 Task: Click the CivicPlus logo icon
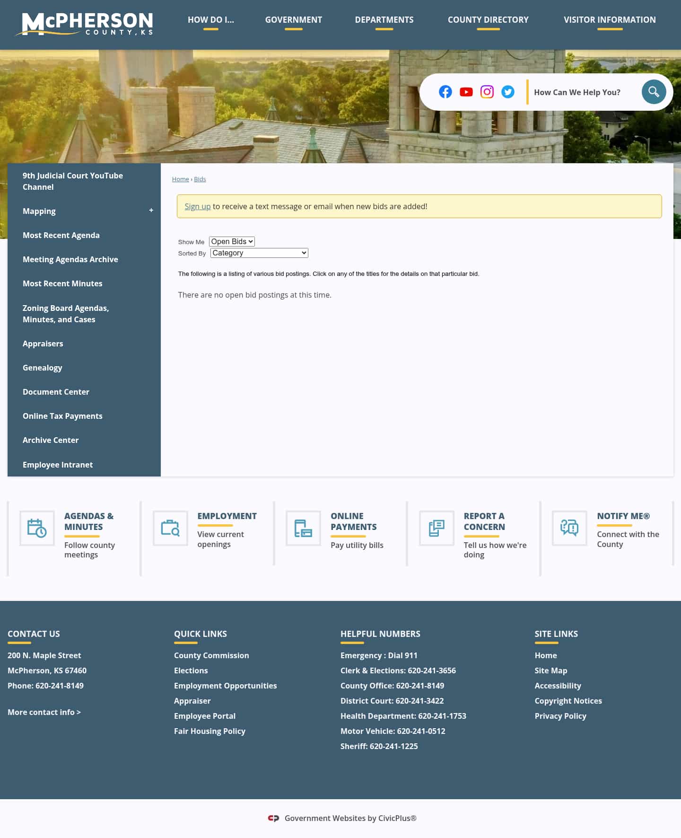[x=273, y=818]
